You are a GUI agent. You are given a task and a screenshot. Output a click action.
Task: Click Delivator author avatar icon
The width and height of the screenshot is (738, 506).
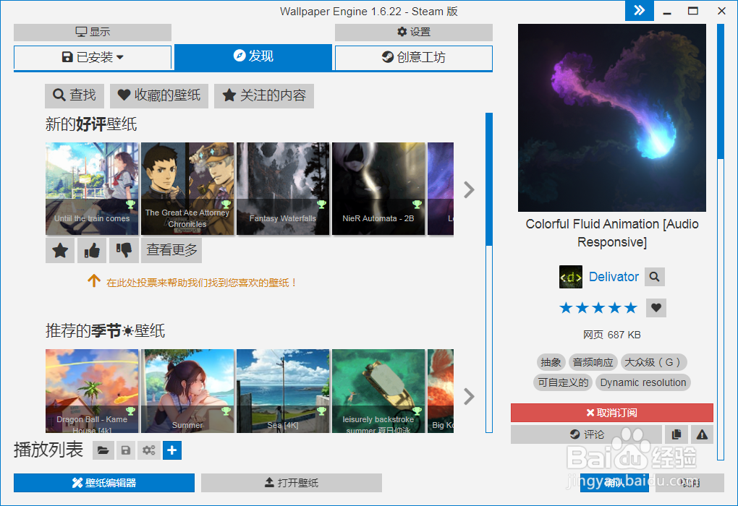click(570, 277)
